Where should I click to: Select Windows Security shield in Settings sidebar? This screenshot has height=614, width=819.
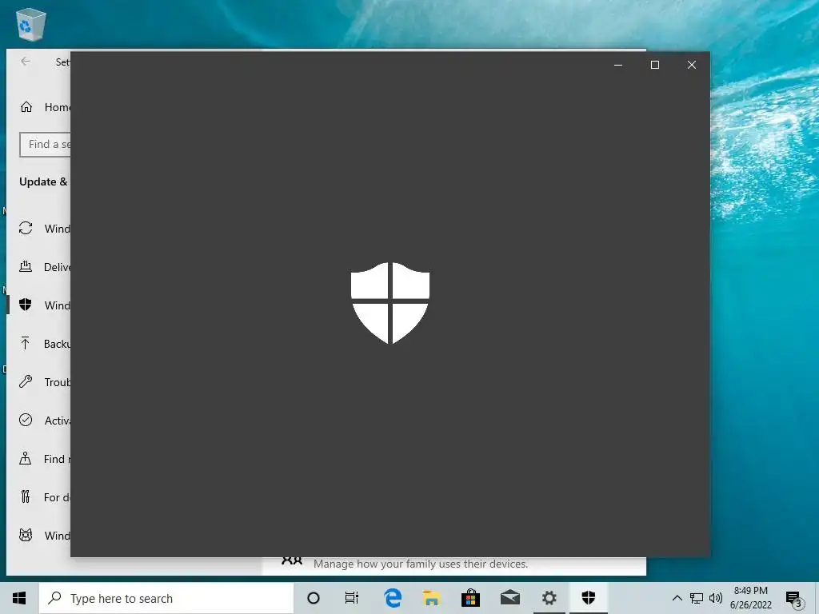coord(26,305)
